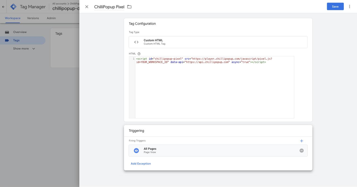Click inside the HTML code editor

pos(215,88)
